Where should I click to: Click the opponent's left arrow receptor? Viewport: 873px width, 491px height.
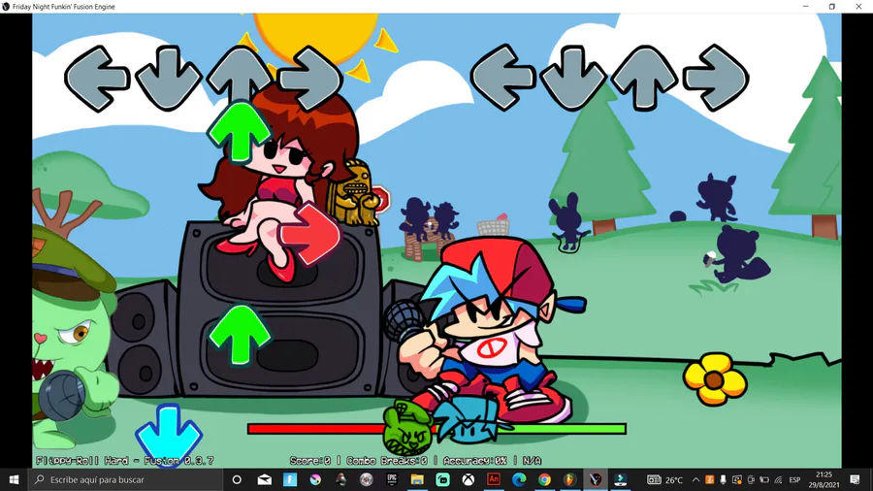click(97, 79)
